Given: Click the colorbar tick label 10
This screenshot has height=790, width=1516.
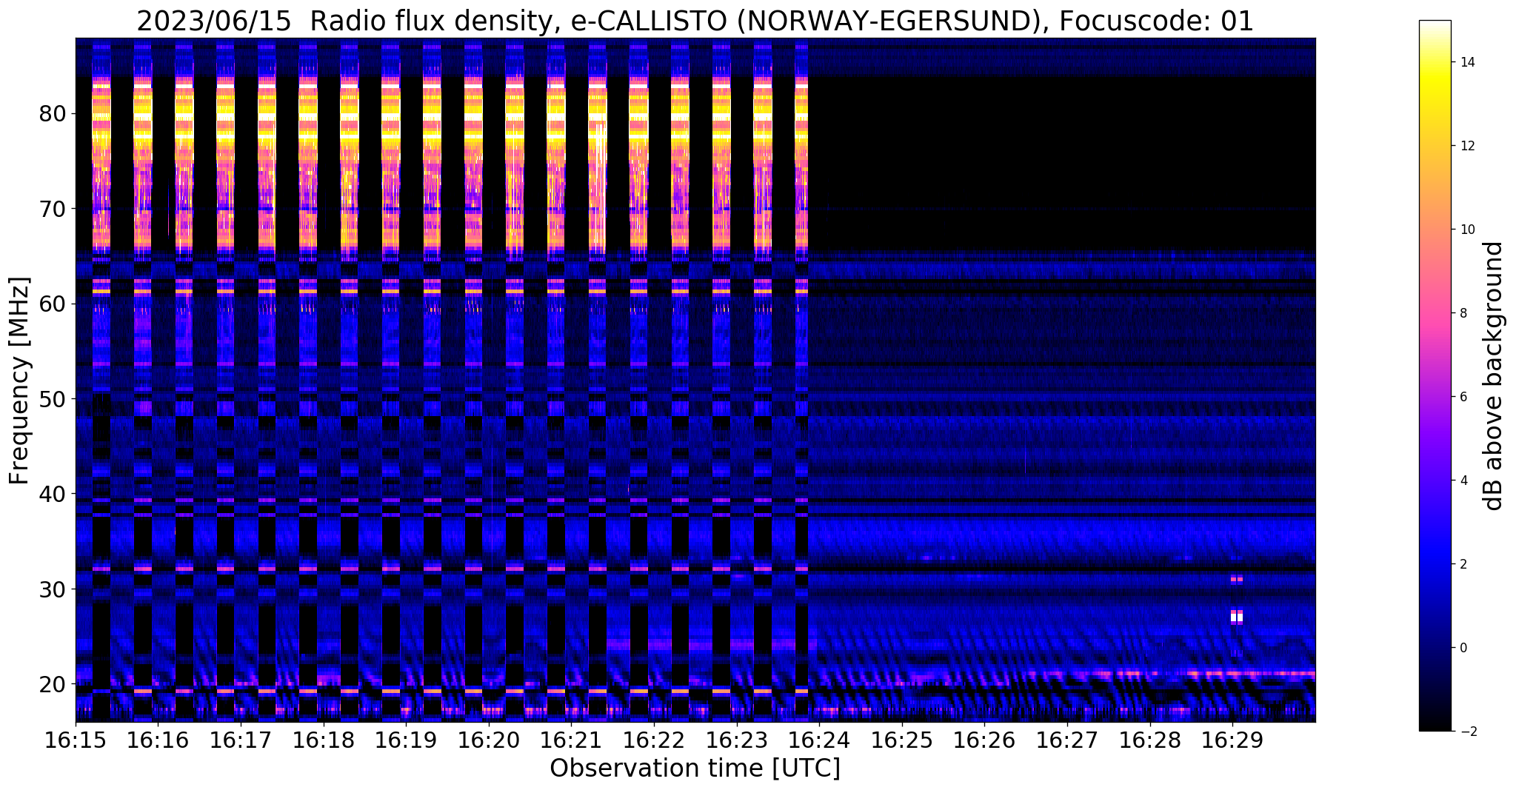Looking at the screenshot, I should (x=1467, y=230).
